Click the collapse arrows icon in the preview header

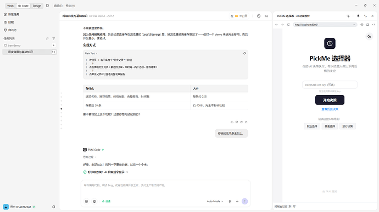[365, 16]
